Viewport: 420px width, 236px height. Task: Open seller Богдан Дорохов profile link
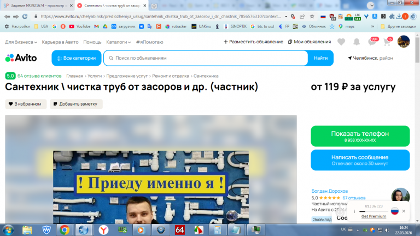click(329, 191)
